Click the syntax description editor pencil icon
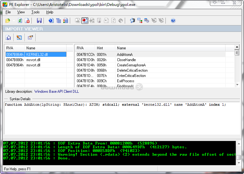The width and height of the screenshot is (244, 174). pos(19,38)
